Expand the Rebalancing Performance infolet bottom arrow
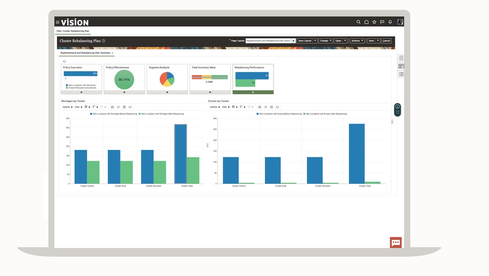The height and width of the screenshot is (276, 489). click(x=253, y=92)
